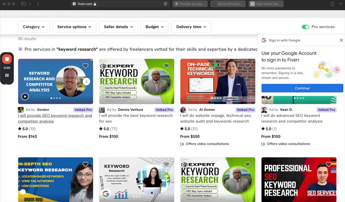Click the "From $550" price
Viewport: 345px width, 202px height.
pyautogui.click(x=190, y=137)
